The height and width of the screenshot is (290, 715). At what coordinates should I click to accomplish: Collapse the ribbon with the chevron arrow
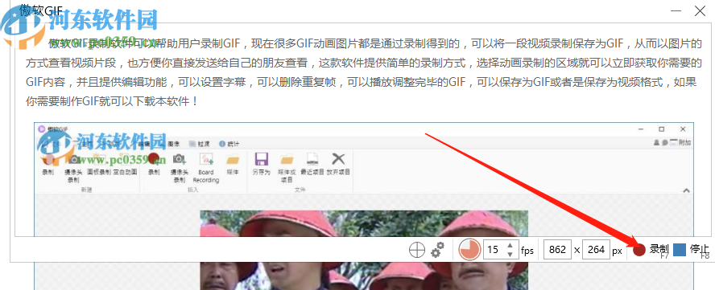coord(686,190)
